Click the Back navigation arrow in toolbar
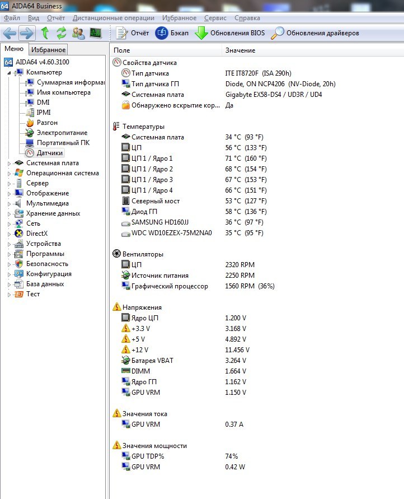The height and width of the screenshot is (499, 404). pyautogui.click(x=10, y=33)
